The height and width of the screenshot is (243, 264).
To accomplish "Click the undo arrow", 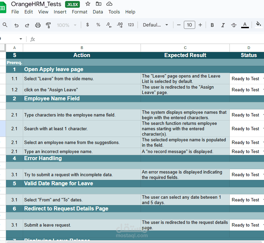I will tap(16, 25).
